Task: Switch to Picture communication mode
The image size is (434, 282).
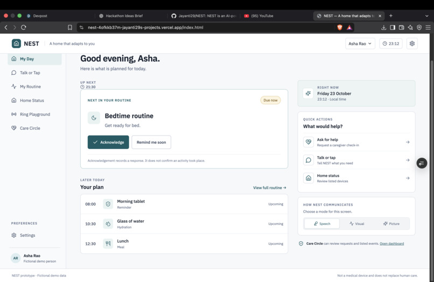Action: coord(391,223)
